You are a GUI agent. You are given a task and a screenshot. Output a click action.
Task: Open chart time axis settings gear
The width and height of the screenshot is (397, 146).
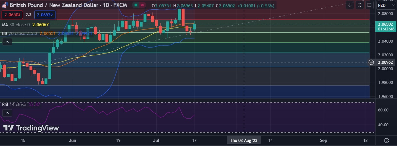pos(386,141)
